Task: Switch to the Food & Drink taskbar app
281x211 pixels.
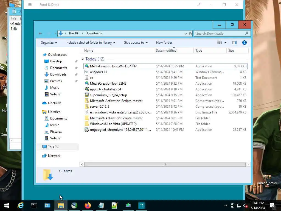Action: tap(141, 206)
